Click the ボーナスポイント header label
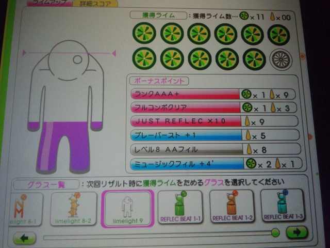 pyautogui.click(x=159, y=81)
